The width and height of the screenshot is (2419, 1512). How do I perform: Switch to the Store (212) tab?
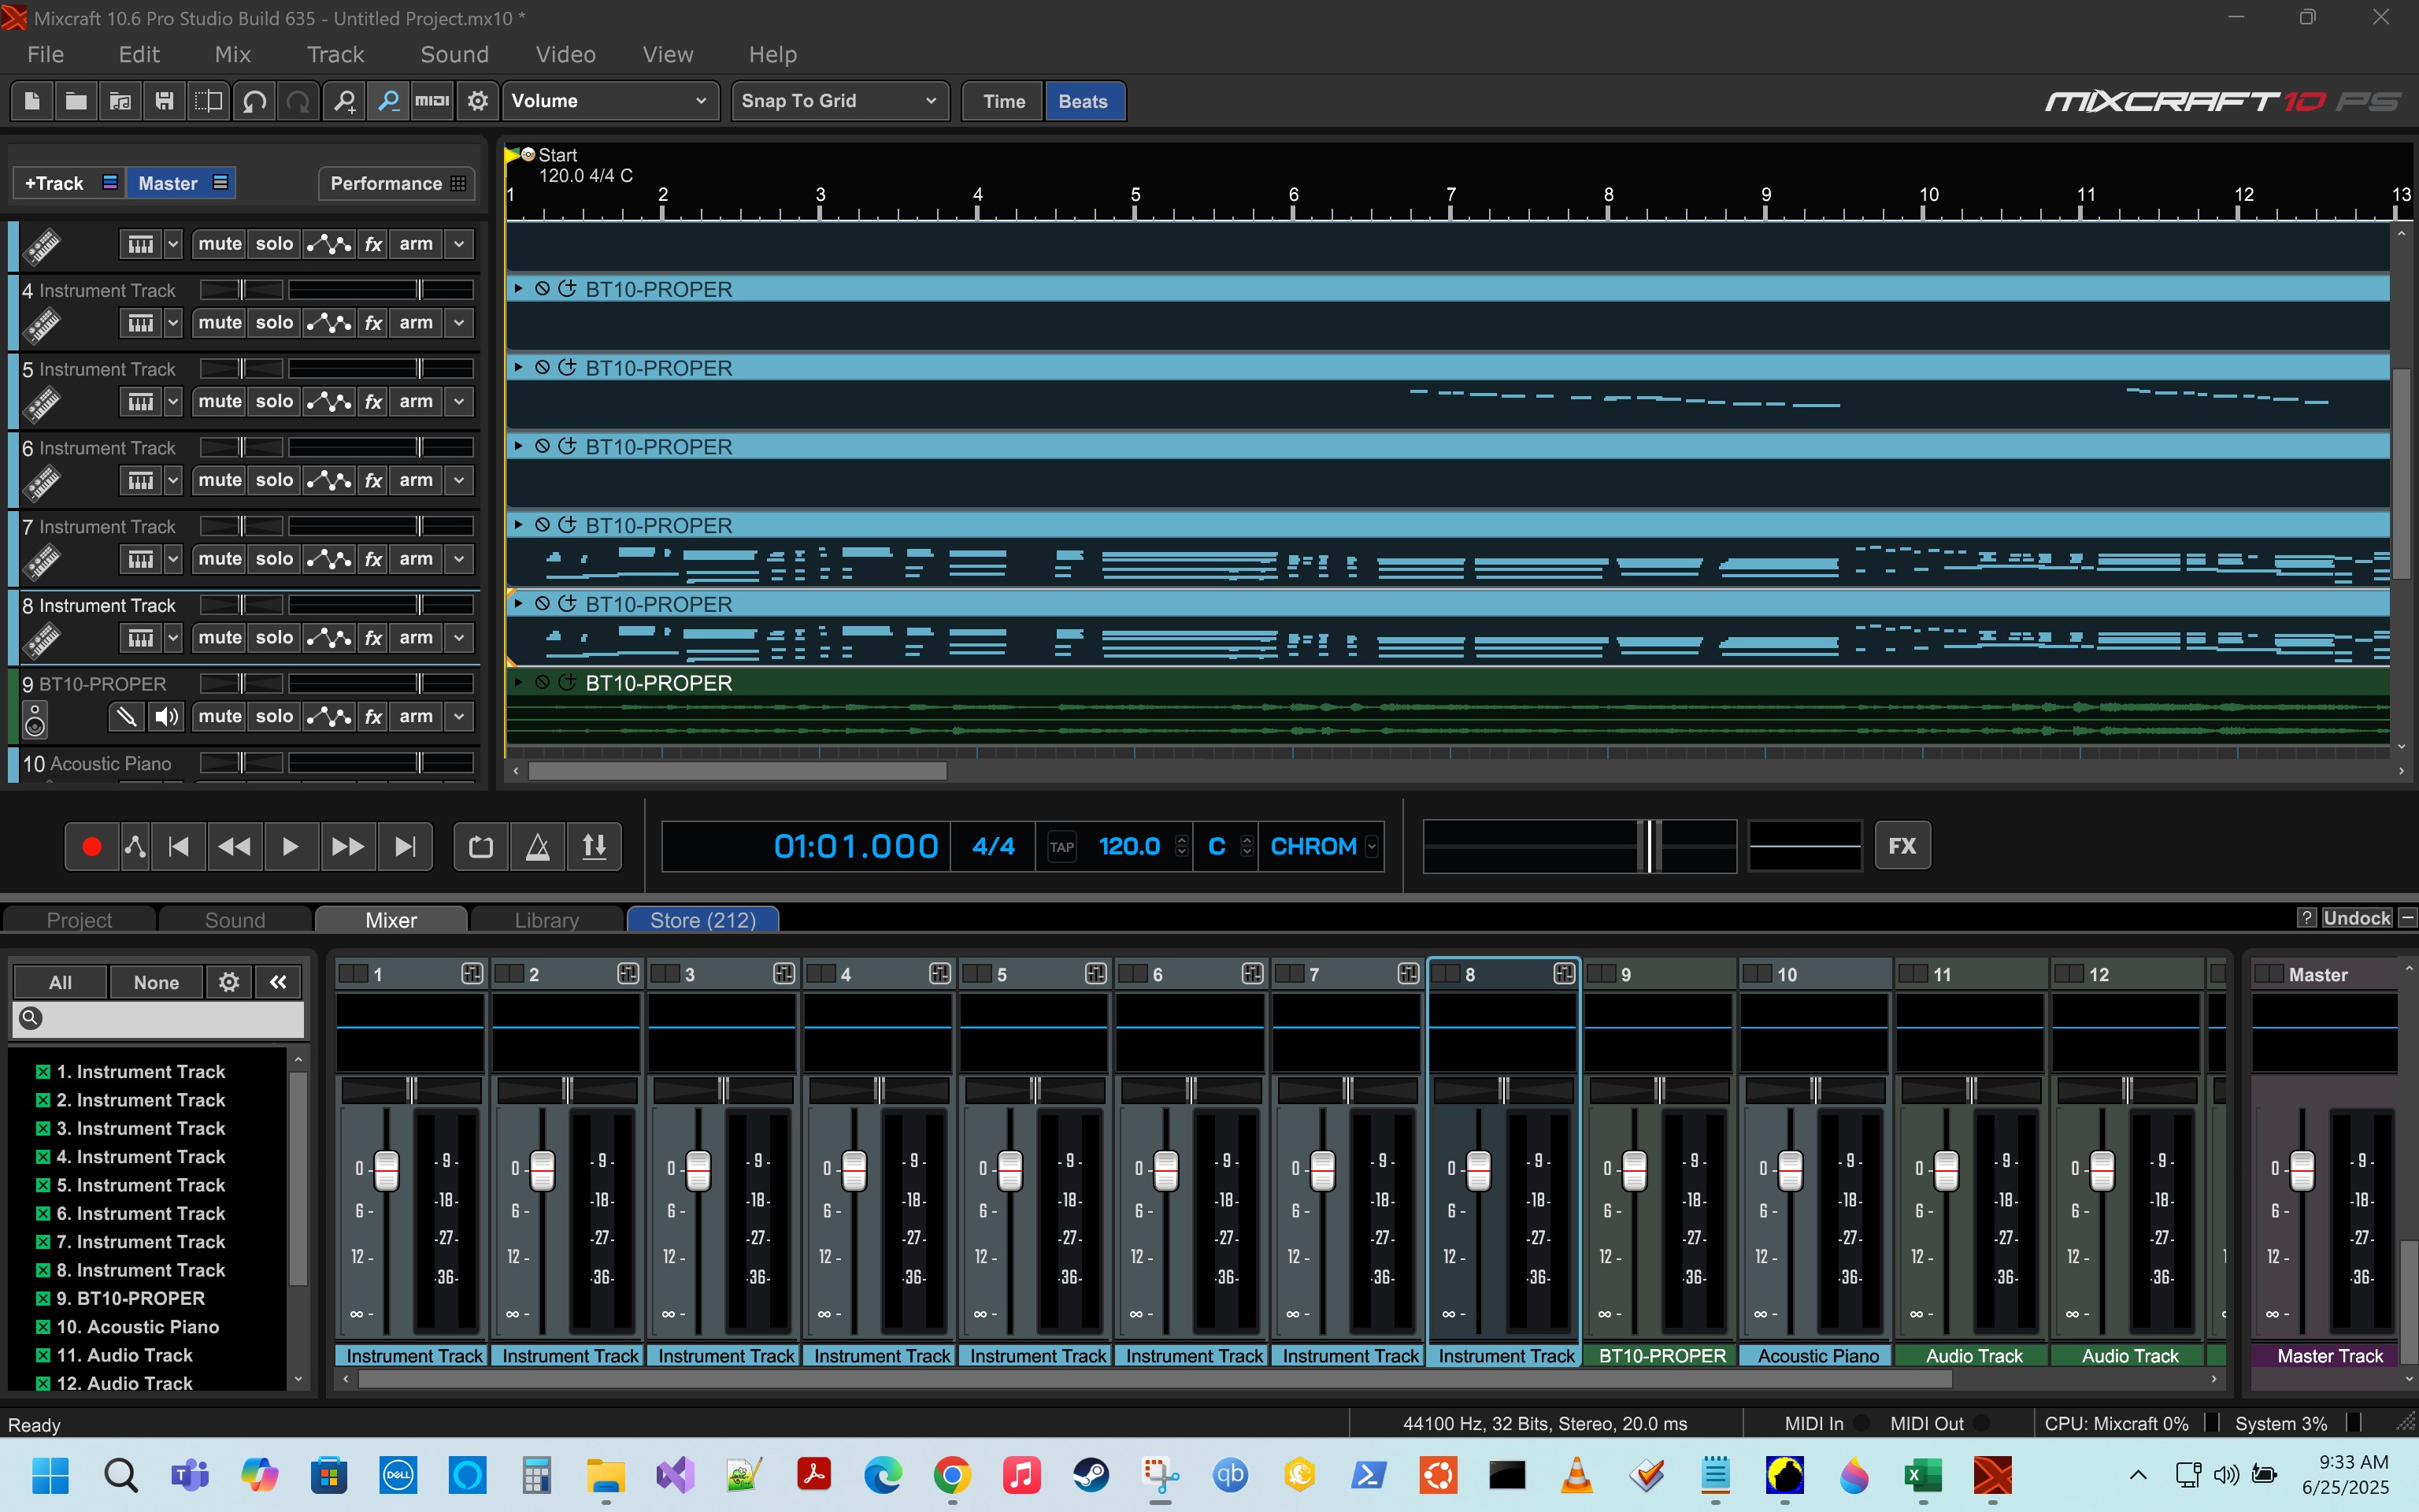[702, 920]
